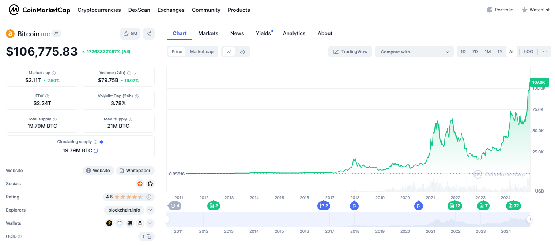Click the left handle of range slider

click(167, 220)
